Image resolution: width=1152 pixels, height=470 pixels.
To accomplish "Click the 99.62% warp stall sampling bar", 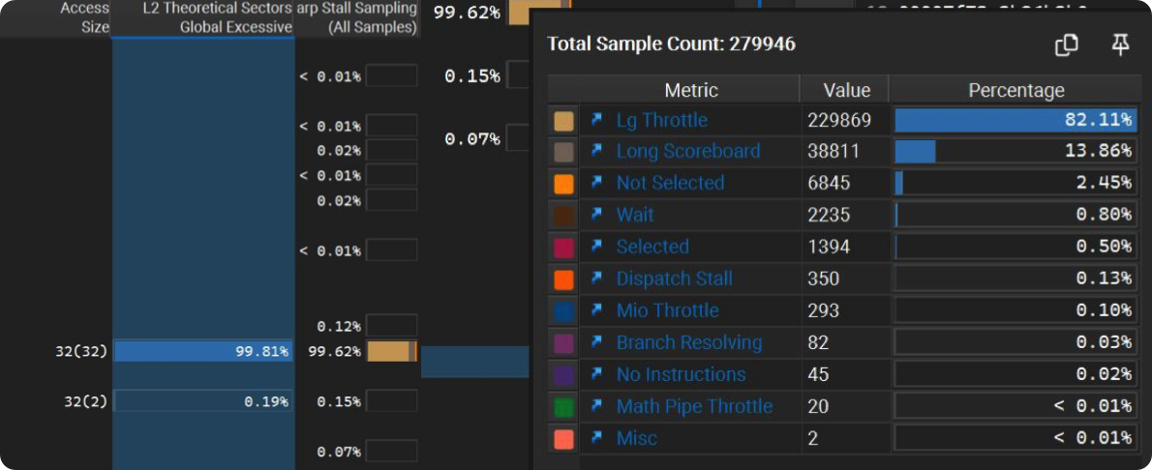I will 392,351.
